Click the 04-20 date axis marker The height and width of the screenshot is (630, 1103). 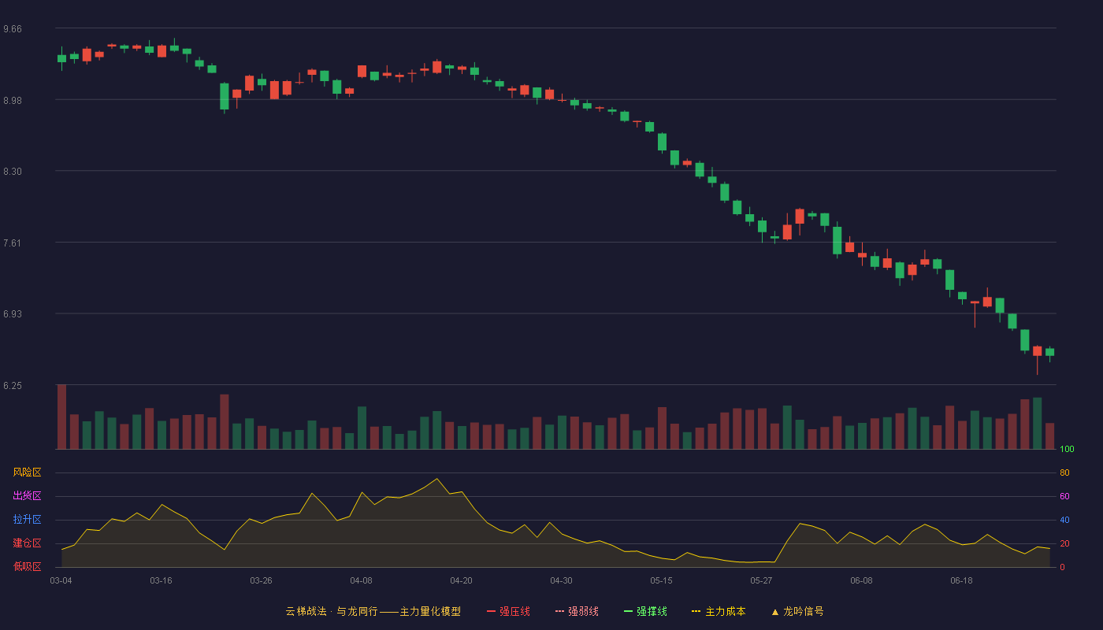click(462, 580)
